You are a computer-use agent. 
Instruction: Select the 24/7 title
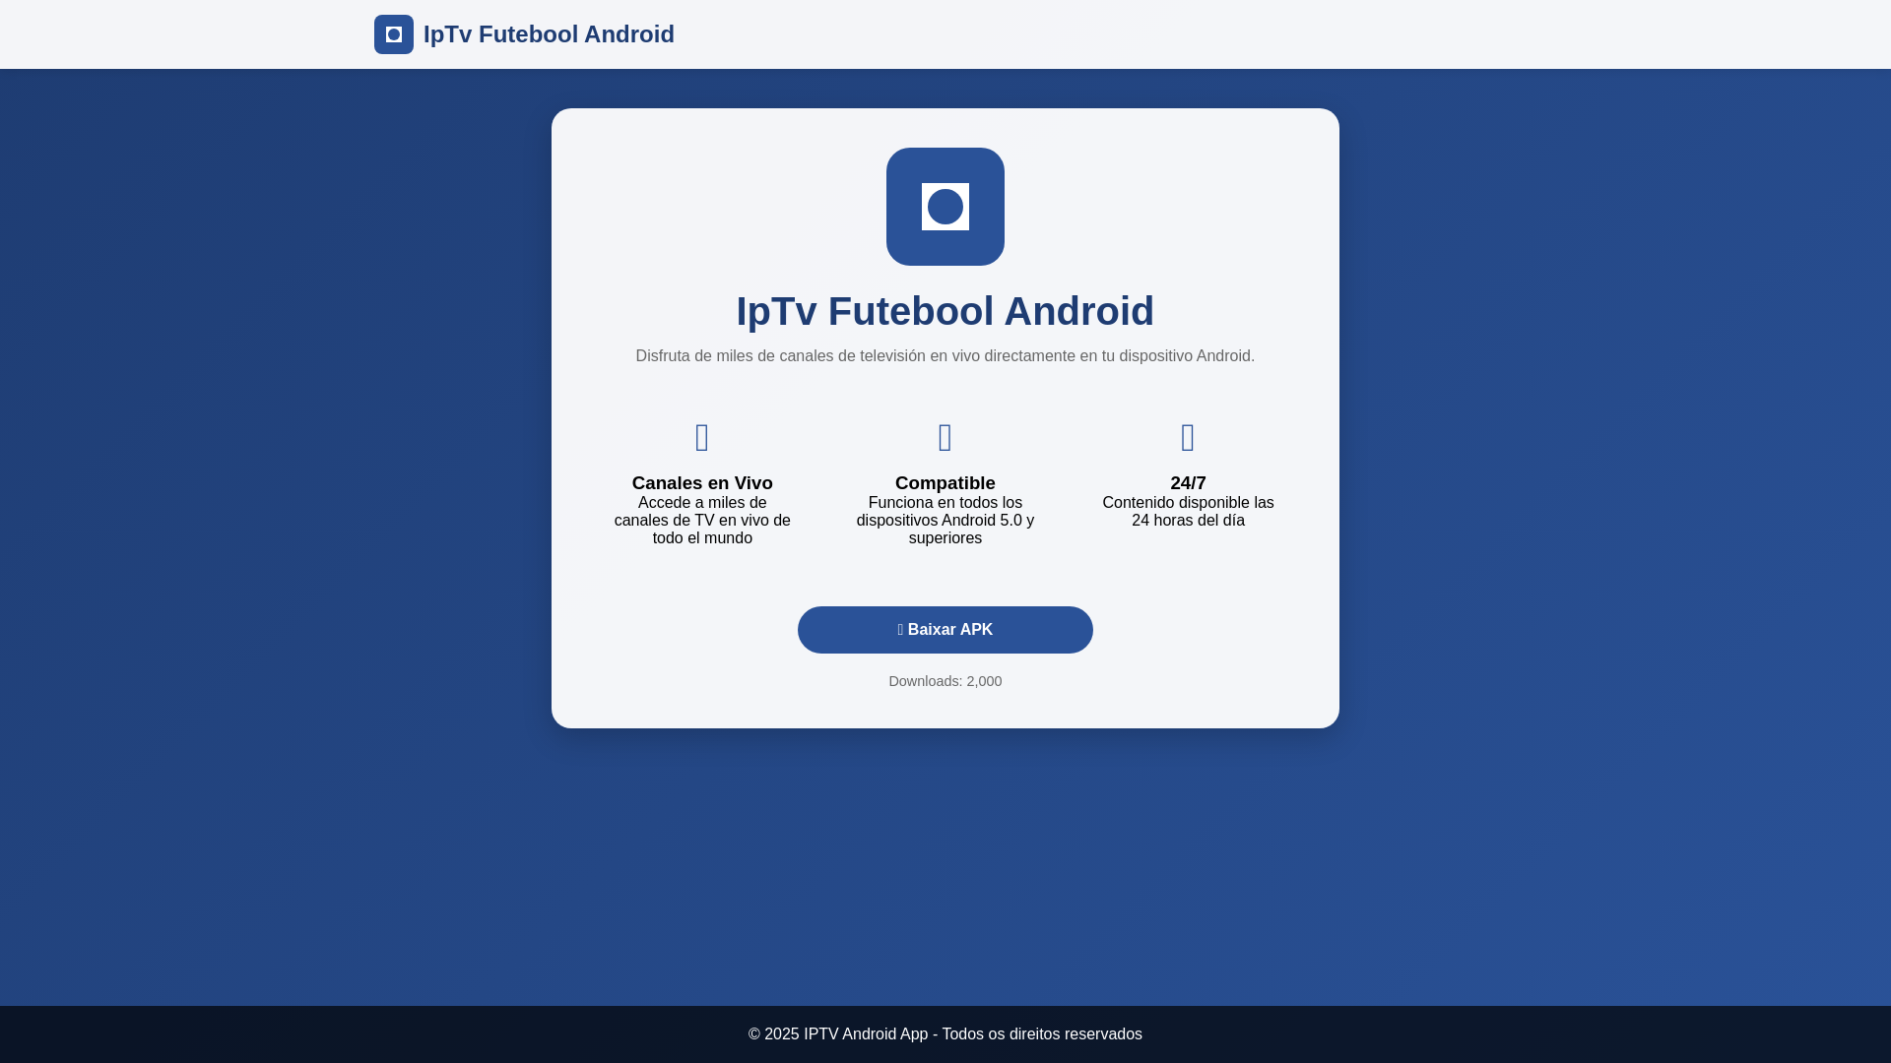[1188, 483]
